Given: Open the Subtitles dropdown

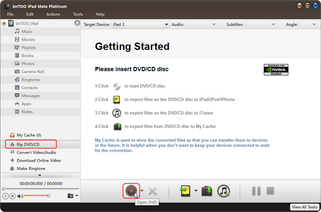Looking at the screenshot, I should 261,25.
